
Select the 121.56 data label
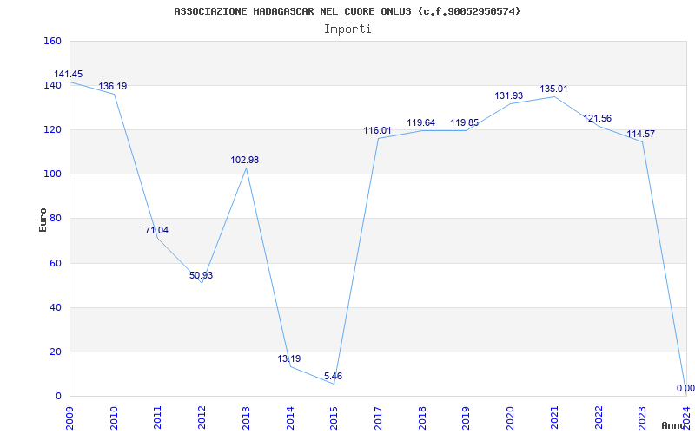[x=597, y=119]
